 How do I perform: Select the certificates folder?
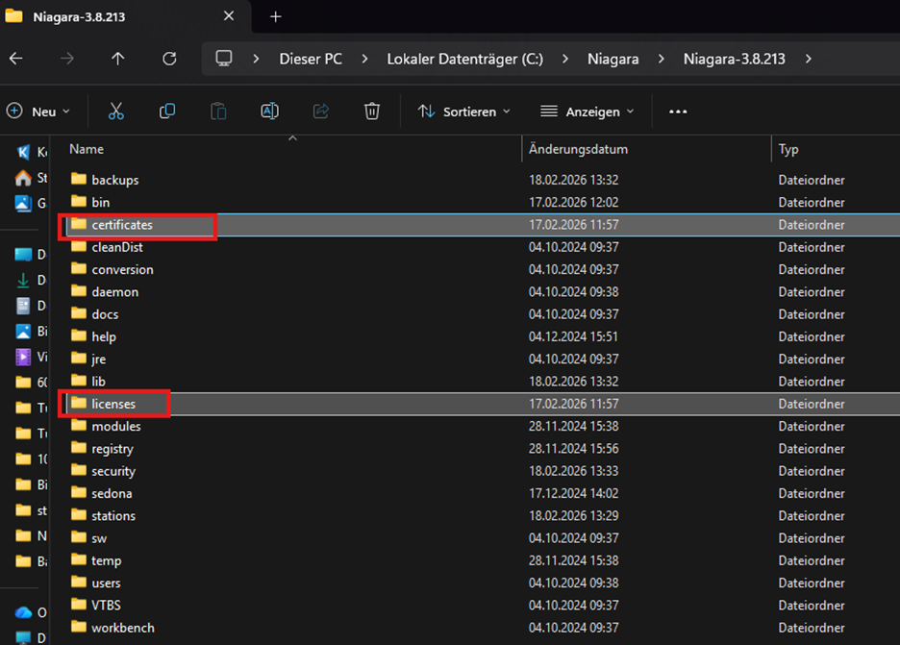122,225
